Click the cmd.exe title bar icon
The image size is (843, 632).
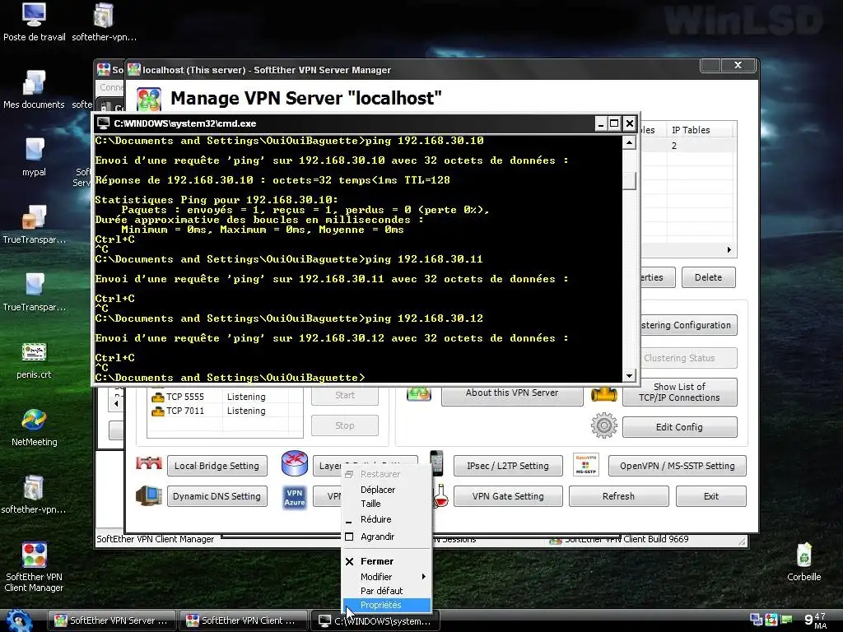coord(103,123)
